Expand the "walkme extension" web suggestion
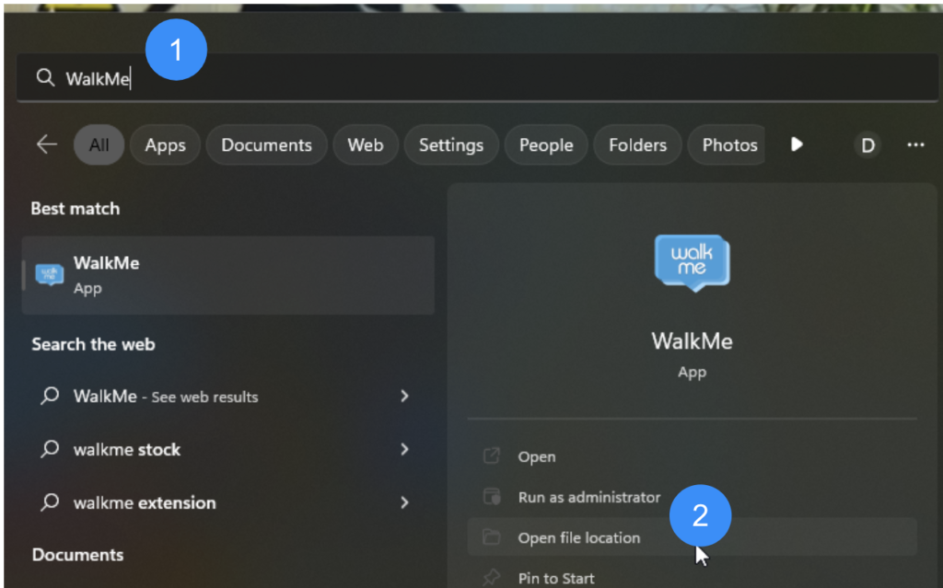The width and height of the screenshot is (943, 588). click(x=404, y=503)
